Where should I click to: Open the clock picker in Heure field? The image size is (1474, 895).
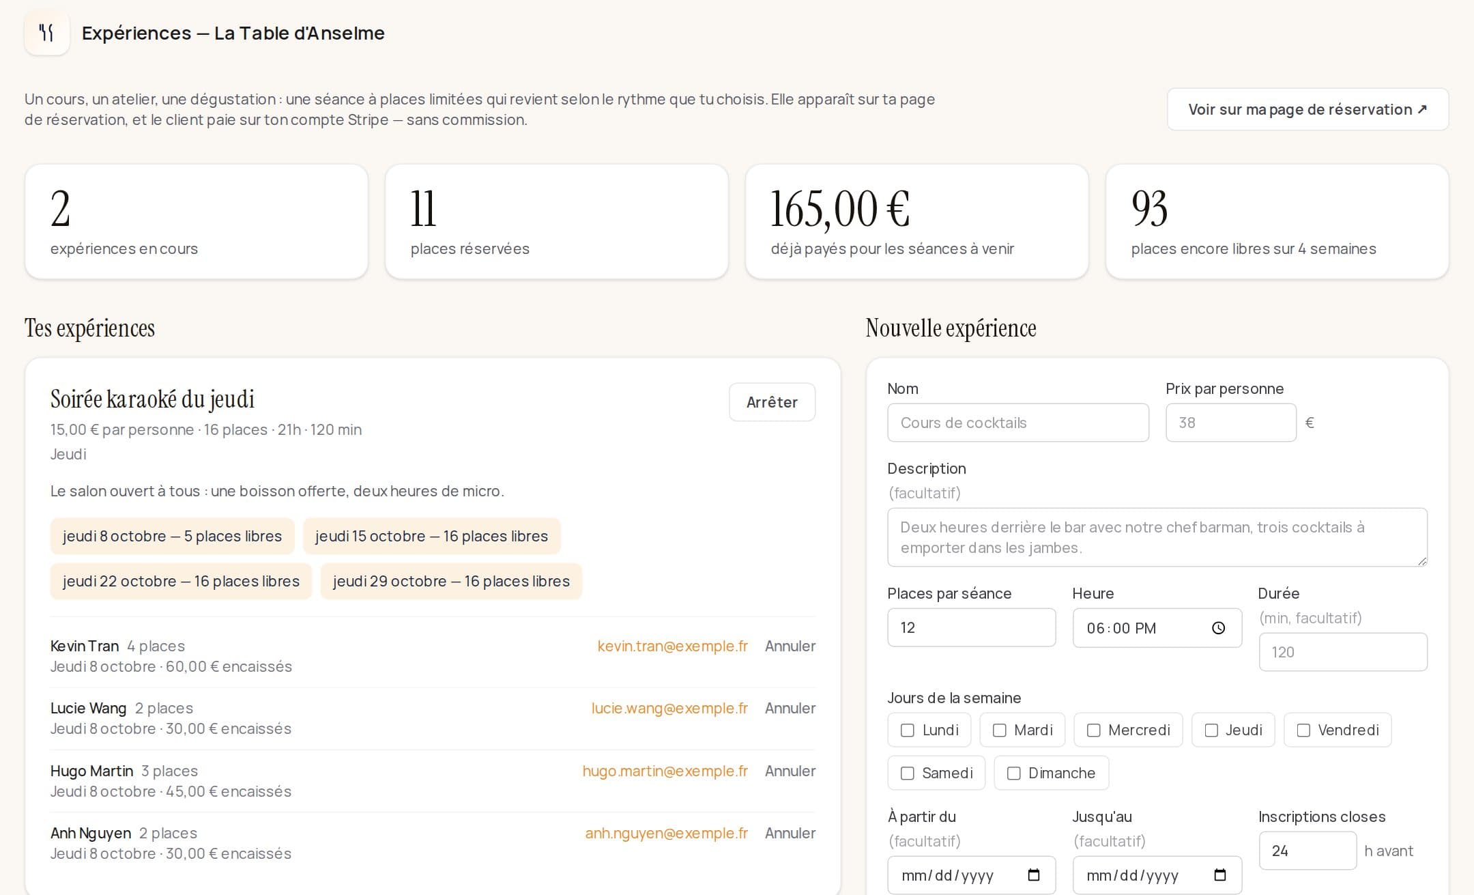tap(1218, 628)
